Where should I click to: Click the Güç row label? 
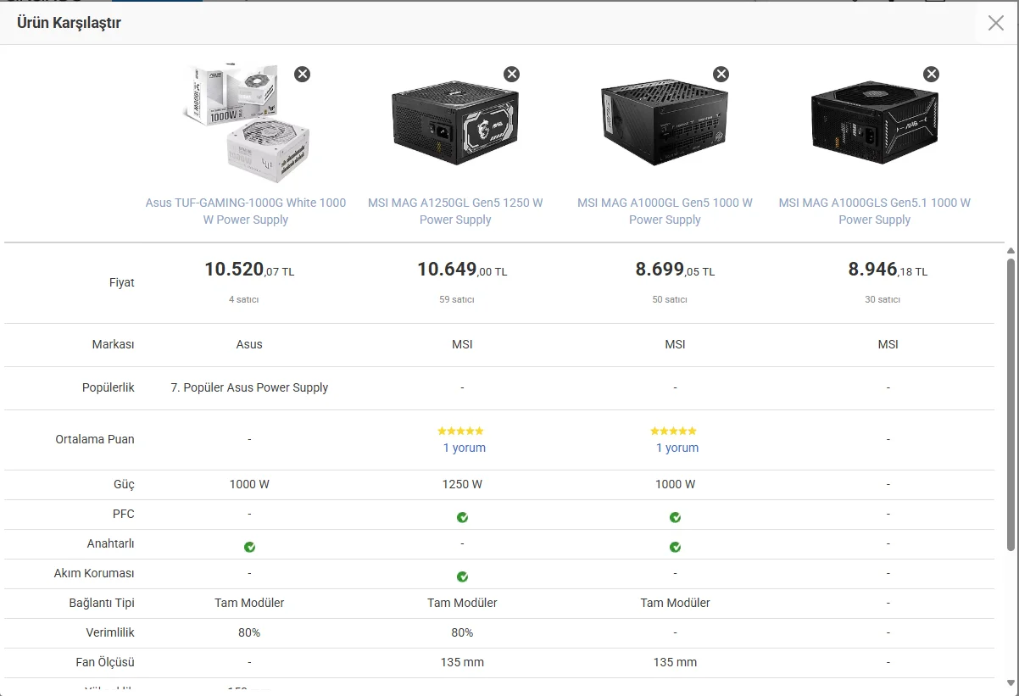pyautogui.click(x=124, y=484)
